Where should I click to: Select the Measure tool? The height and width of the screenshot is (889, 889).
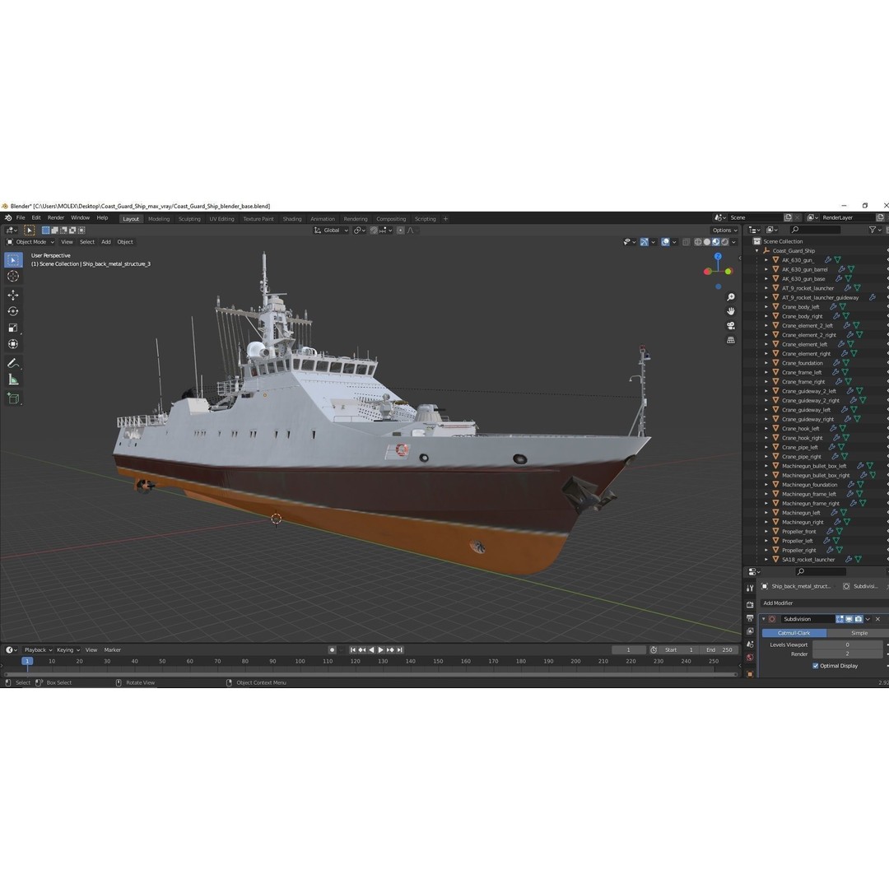tap(13, 379)
